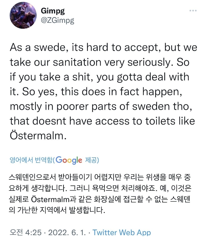Click '제공)' after the Google logo
This screenshot has height=237, width=204.
pos(92,161)
